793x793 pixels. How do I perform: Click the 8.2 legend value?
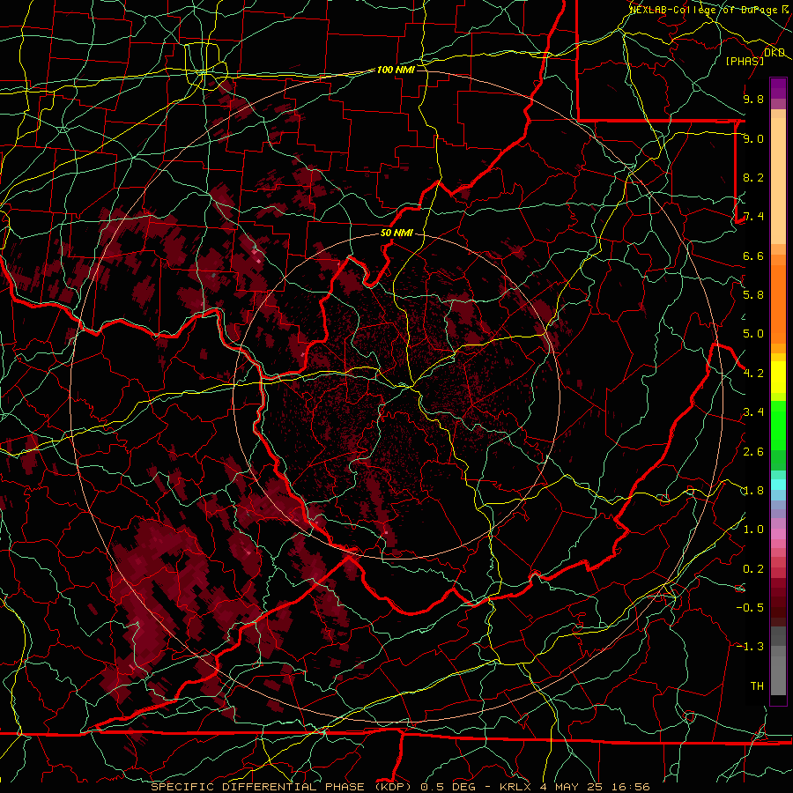pyautogui.click(x=753, y=177)
